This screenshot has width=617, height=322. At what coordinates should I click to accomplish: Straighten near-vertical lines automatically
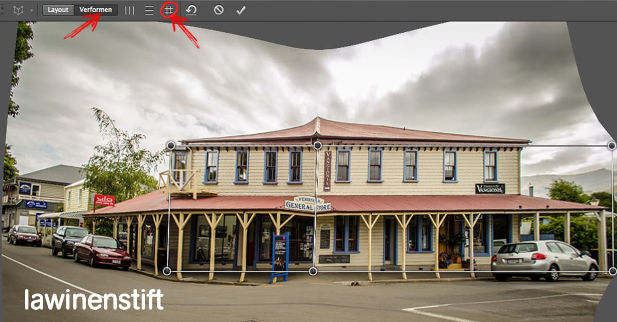130,10
